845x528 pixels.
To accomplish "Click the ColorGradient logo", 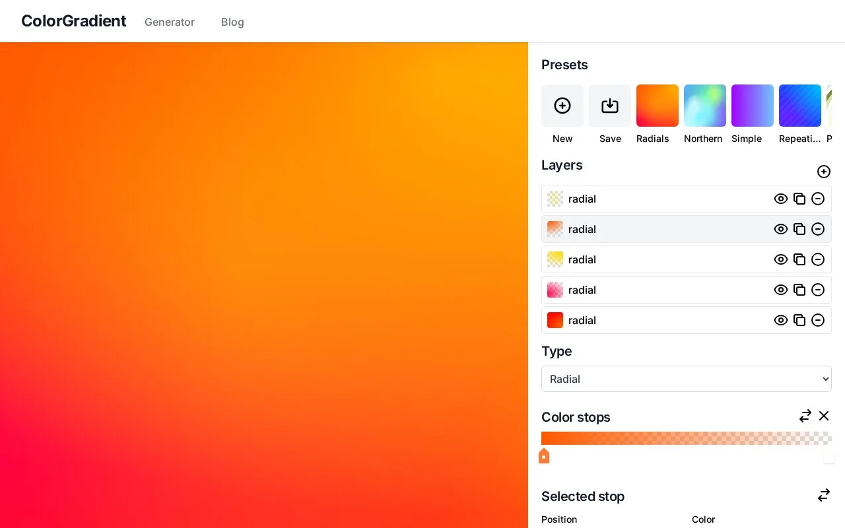I will pyautogui.click(x=74, y=21).
